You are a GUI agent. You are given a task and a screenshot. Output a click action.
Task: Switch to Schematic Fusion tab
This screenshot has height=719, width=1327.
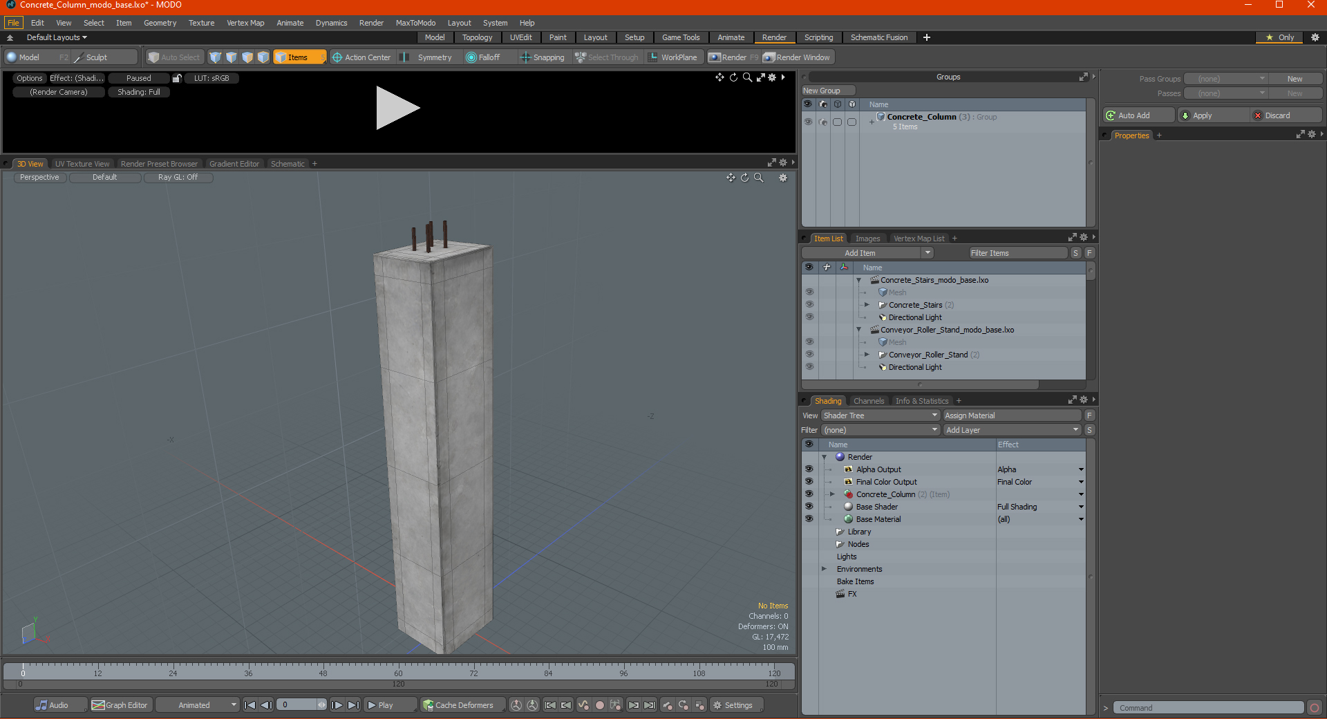pyautogui.click(x=879, y=37)
